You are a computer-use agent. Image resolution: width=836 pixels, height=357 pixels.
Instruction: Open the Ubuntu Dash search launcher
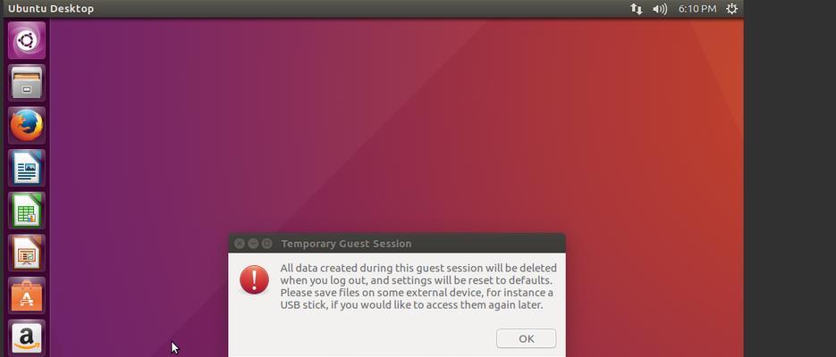coord(27,40)
